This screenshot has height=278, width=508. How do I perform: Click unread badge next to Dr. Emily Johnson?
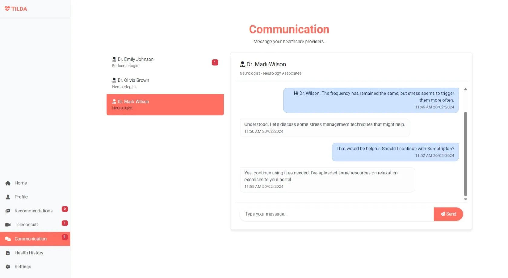coord(215,62)
